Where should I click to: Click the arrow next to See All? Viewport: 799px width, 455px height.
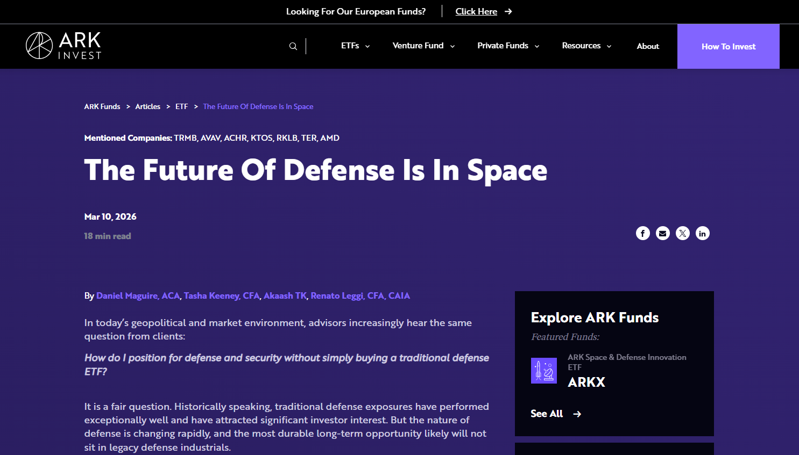point(577,414)
